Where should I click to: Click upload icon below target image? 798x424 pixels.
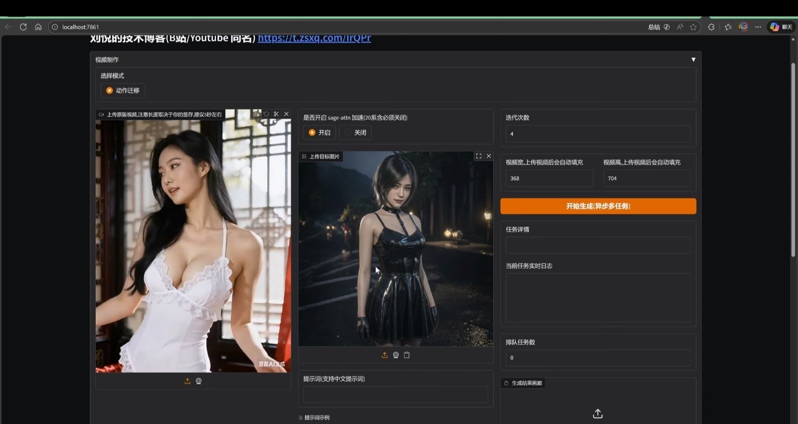point(385,355)
